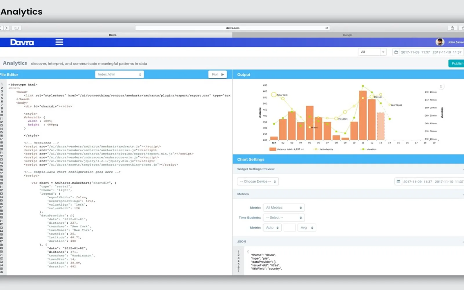Click the New York chart point

(274, 95)
